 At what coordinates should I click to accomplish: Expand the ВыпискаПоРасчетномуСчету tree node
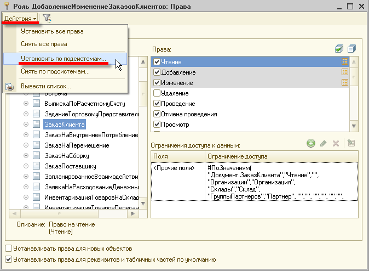click(26, 104)
